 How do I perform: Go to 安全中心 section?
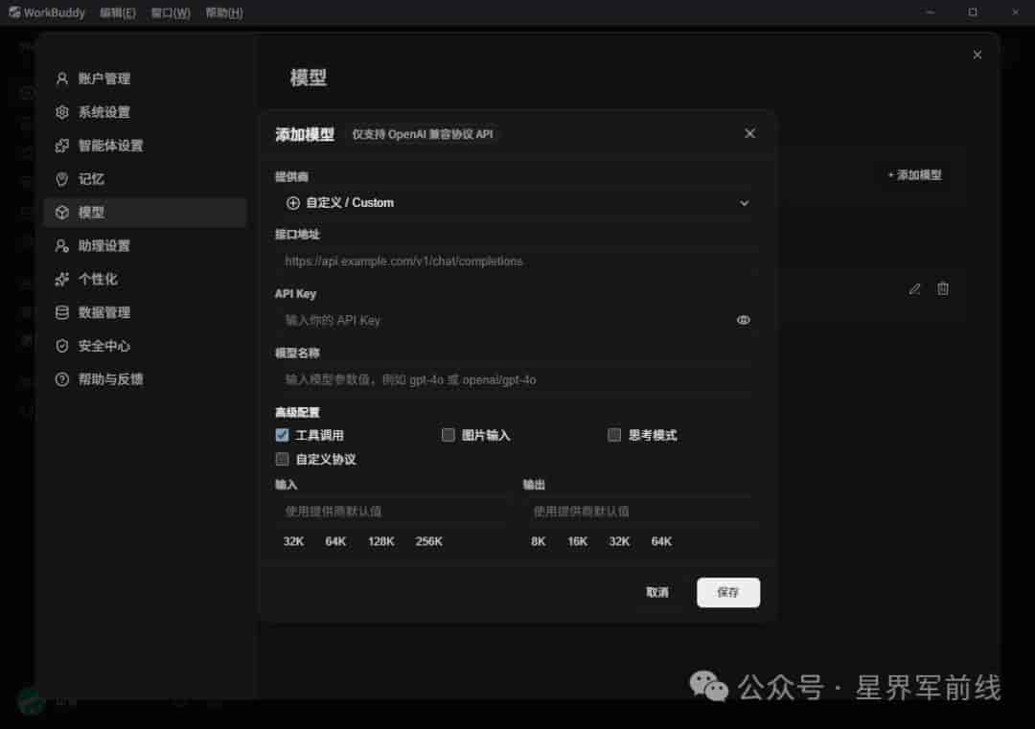coord(146,346)
